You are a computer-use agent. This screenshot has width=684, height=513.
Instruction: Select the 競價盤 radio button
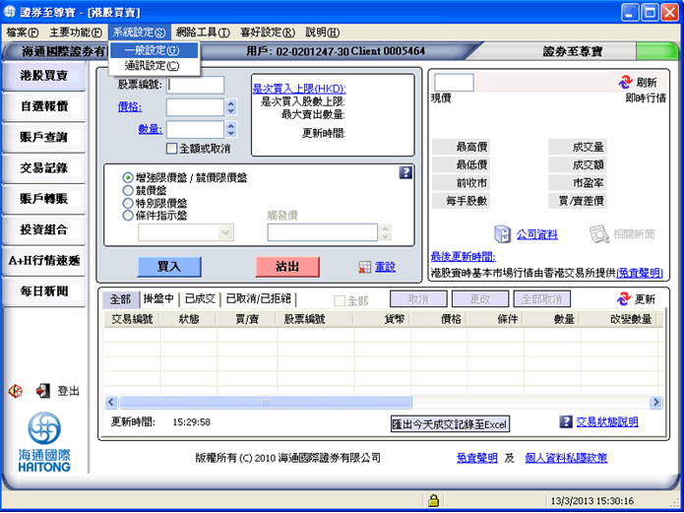[x=128, y=190]
